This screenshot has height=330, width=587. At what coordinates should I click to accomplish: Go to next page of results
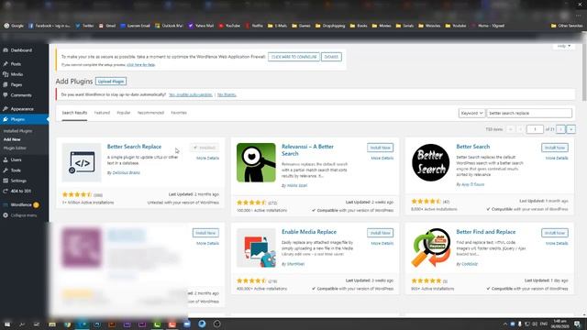560,129
